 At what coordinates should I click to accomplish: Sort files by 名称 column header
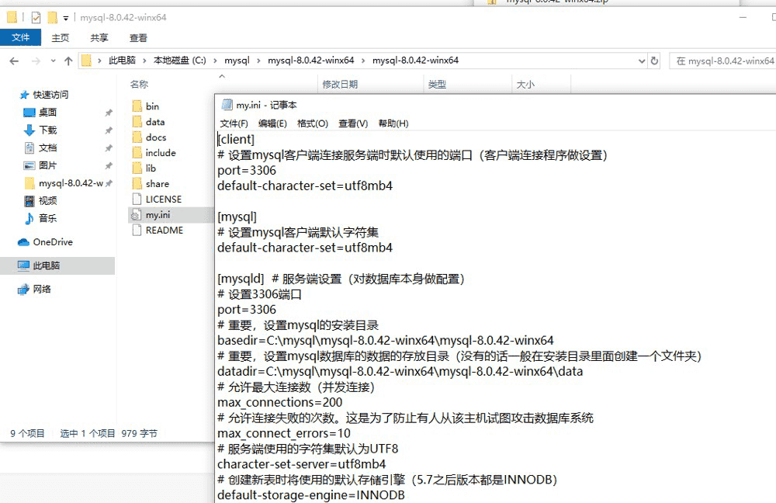139,84
